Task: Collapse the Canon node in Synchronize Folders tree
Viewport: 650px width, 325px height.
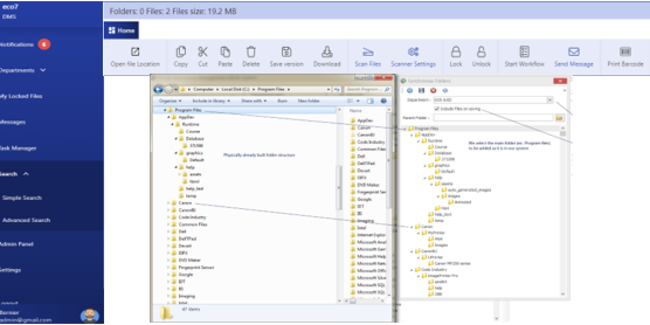Action: coord(412,227)
